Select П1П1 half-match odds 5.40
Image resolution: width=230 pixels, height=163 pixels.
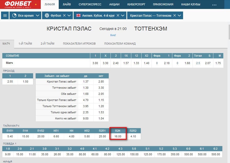pos(10,136)
